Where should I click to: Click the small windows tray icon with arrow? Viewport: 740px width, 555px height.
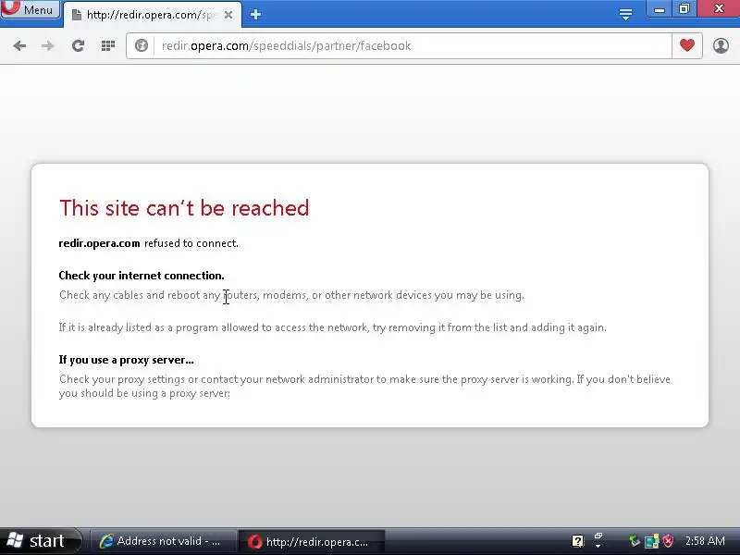click(598, 540)
